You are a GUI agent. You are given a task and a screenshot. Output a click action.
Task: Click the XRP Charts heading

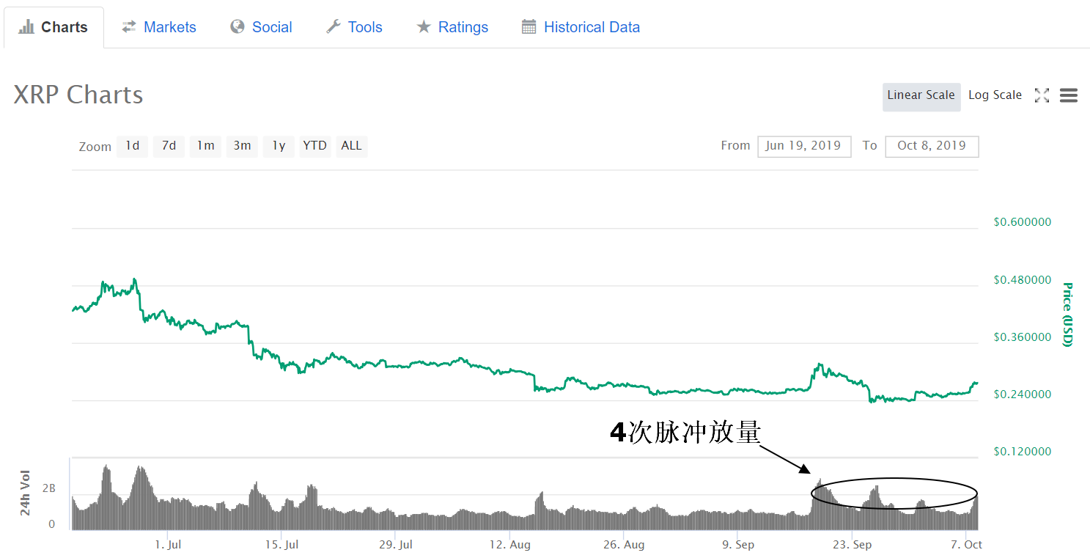pos(78,95)
